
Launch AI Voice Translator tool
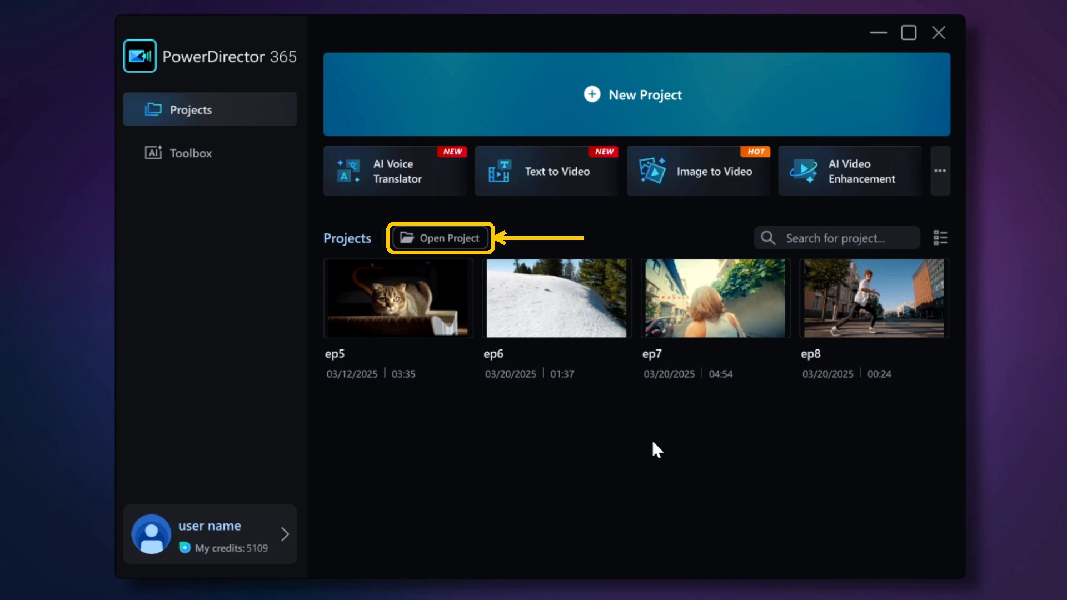point(395,171)
